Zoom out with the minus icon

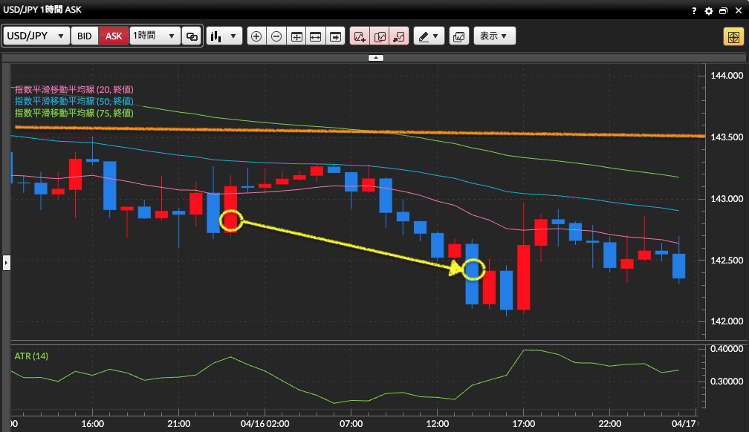[x=276, y=36]
